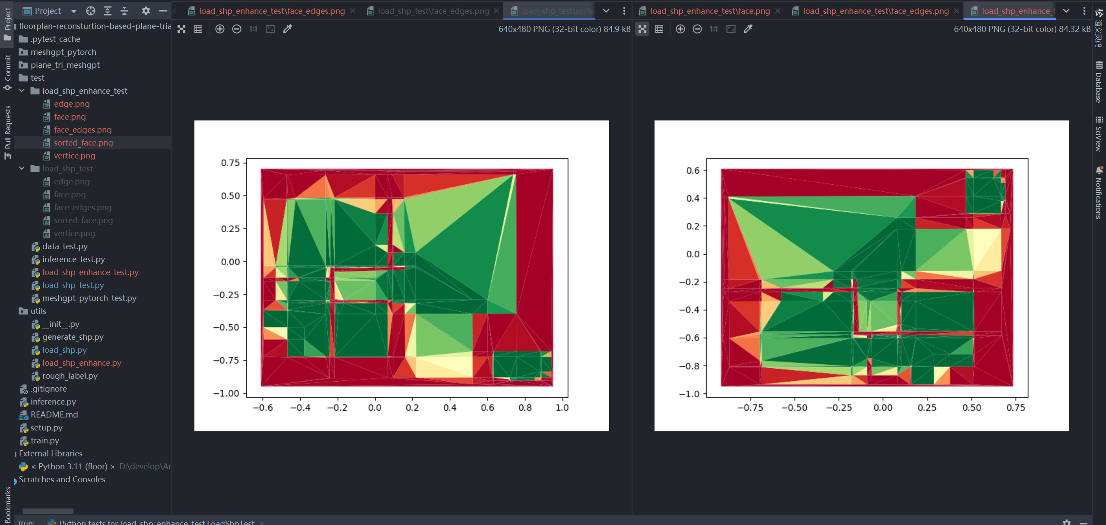Viewport: 1106px width, 525px height.
Task: Open Run panel settings gear
Action: pos(1067,522)
